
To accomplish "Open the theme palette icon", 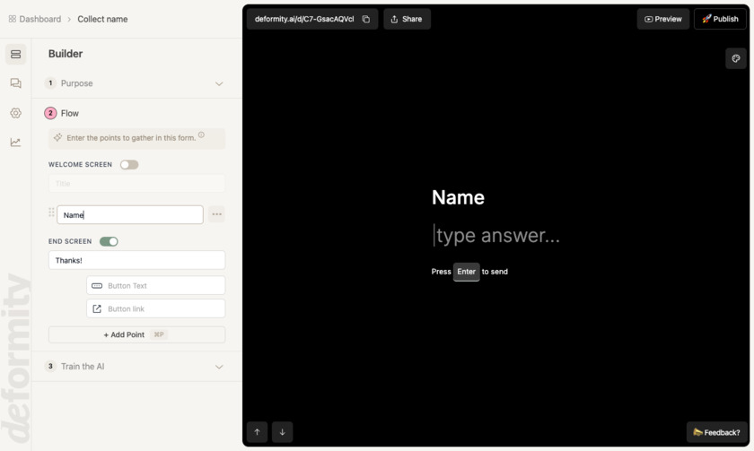I will coord(736,58).
